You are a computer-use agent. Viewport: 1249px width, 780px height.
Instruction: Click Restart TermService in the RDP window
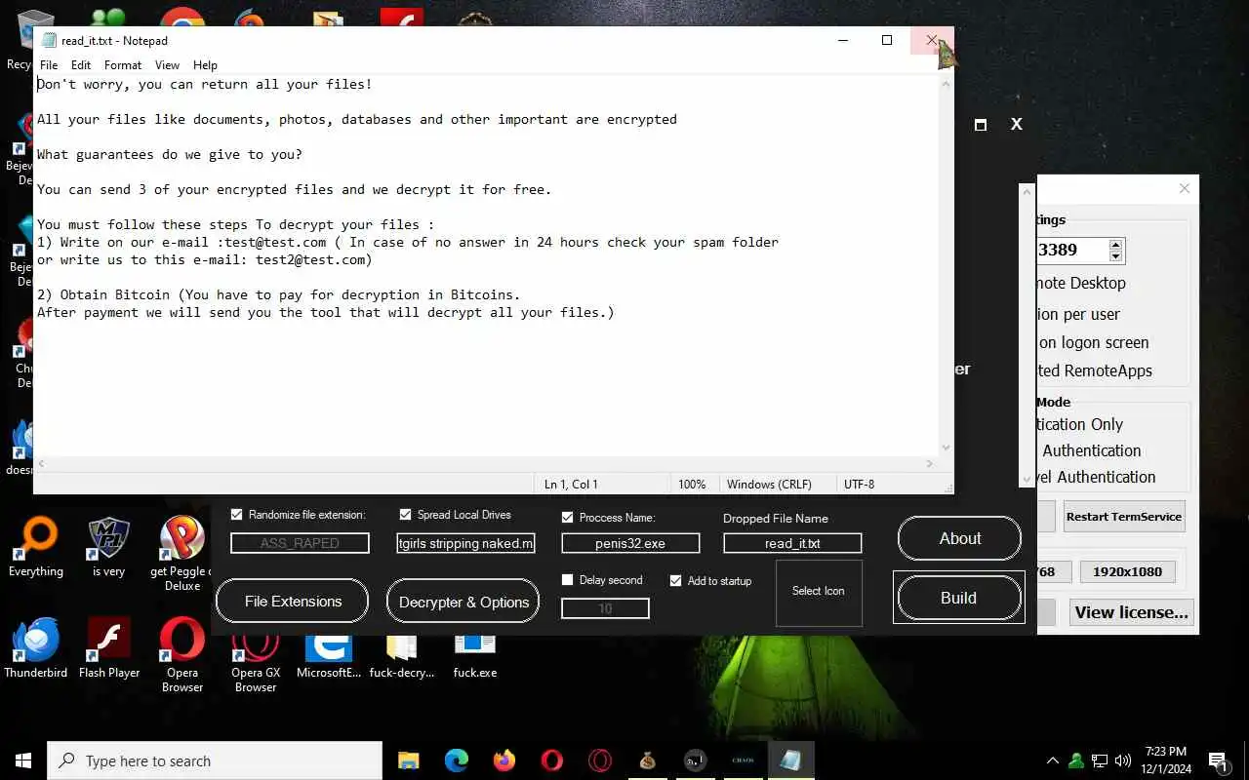pyautogui.click(x=1123, y=517)
